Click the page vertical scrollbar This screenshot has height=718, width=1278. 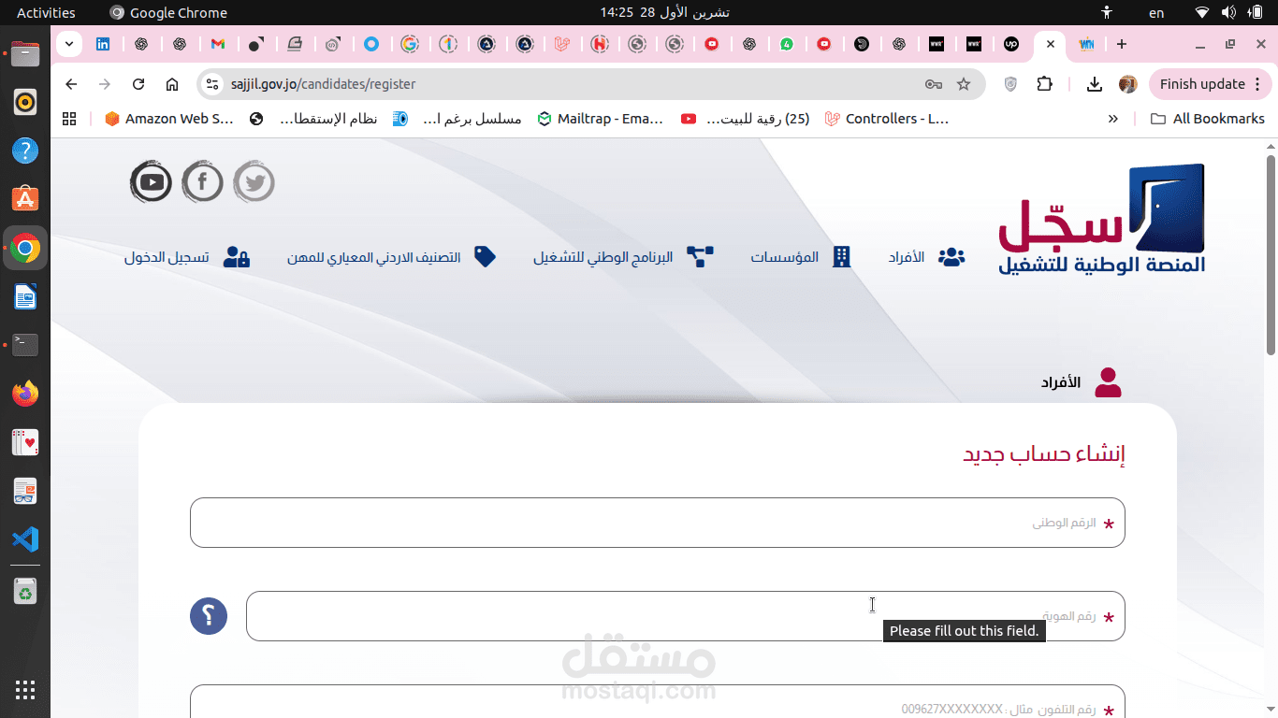point(1271,255)
